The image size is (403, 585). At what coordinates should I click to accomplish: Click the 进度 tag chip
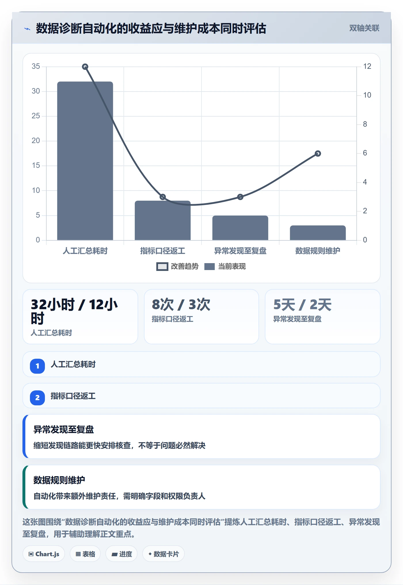(121, 554)
